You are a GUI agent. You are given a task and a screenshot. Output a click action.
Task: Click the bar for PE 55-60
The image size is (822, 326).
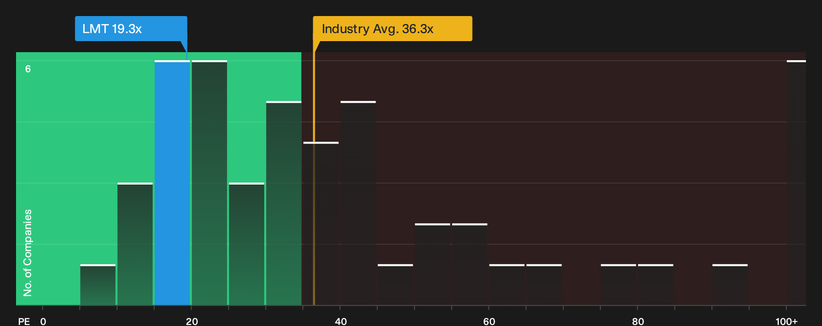point(470,264)
